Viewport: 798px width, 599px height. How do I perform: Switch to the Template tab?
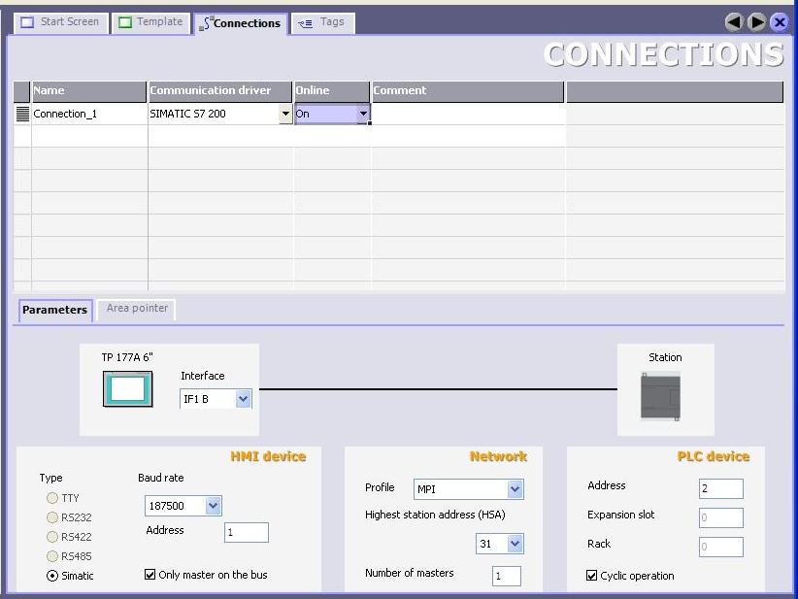coord(150,22)
